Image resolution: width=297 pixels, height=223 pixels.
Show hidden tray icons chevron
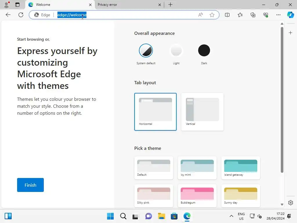pos(231,216)
